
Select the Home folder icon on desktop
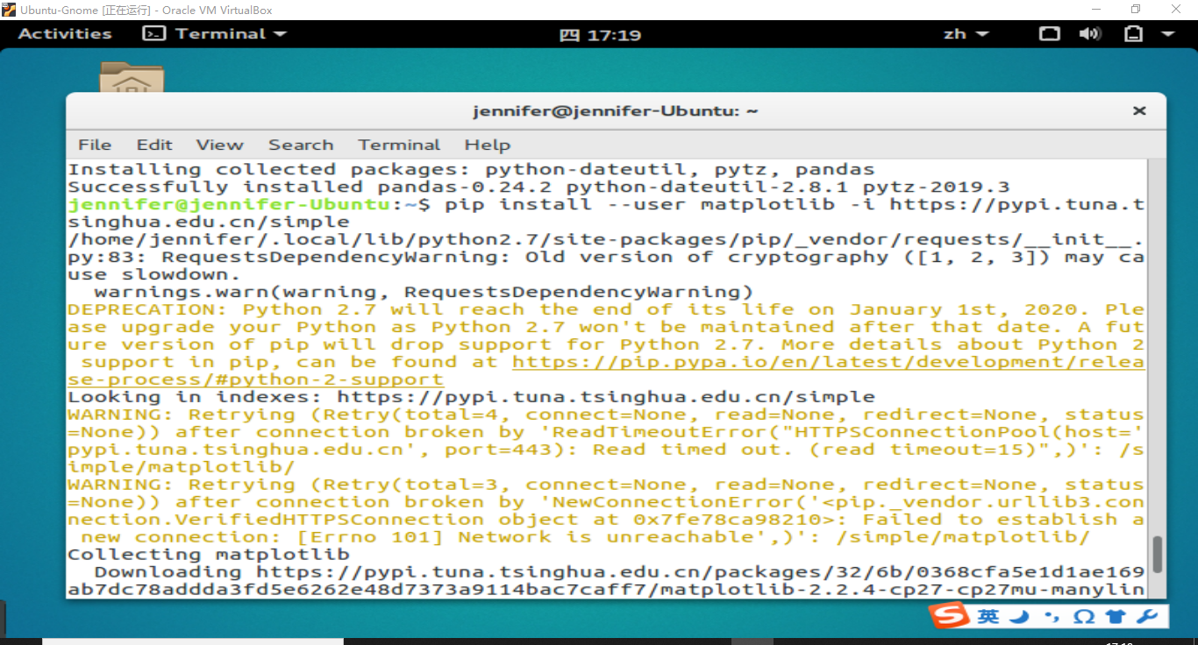pyautogui.click(x=132, y=77)
